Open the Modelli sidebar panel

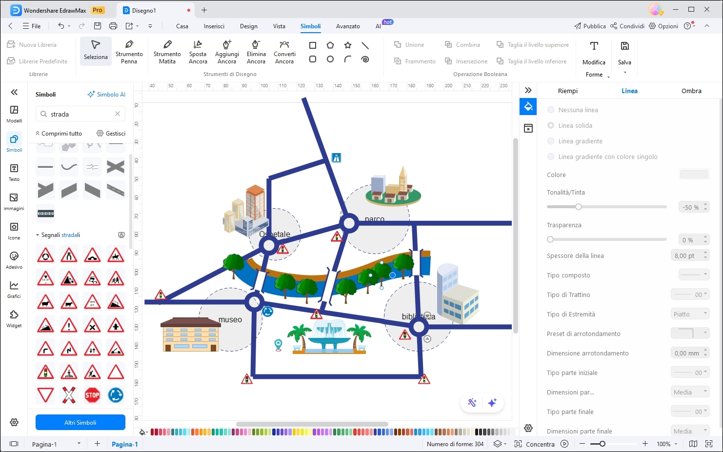point(14,114)
